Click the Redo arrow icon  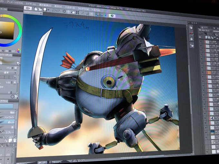(x=58, y=11)
